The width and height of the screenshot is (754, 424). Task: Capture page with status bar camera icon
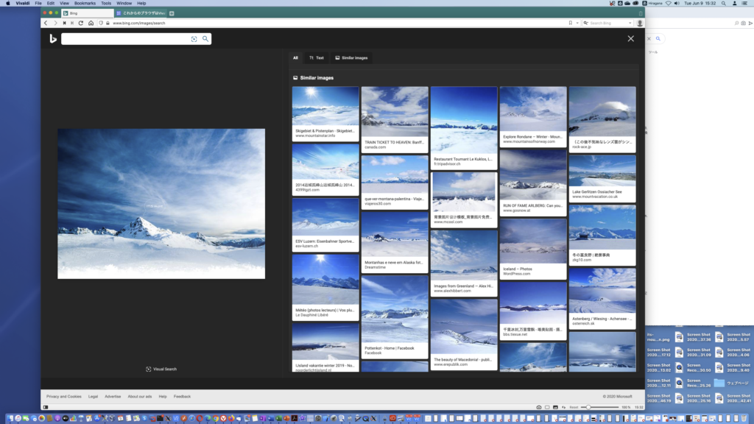click(x=538, y=407)
